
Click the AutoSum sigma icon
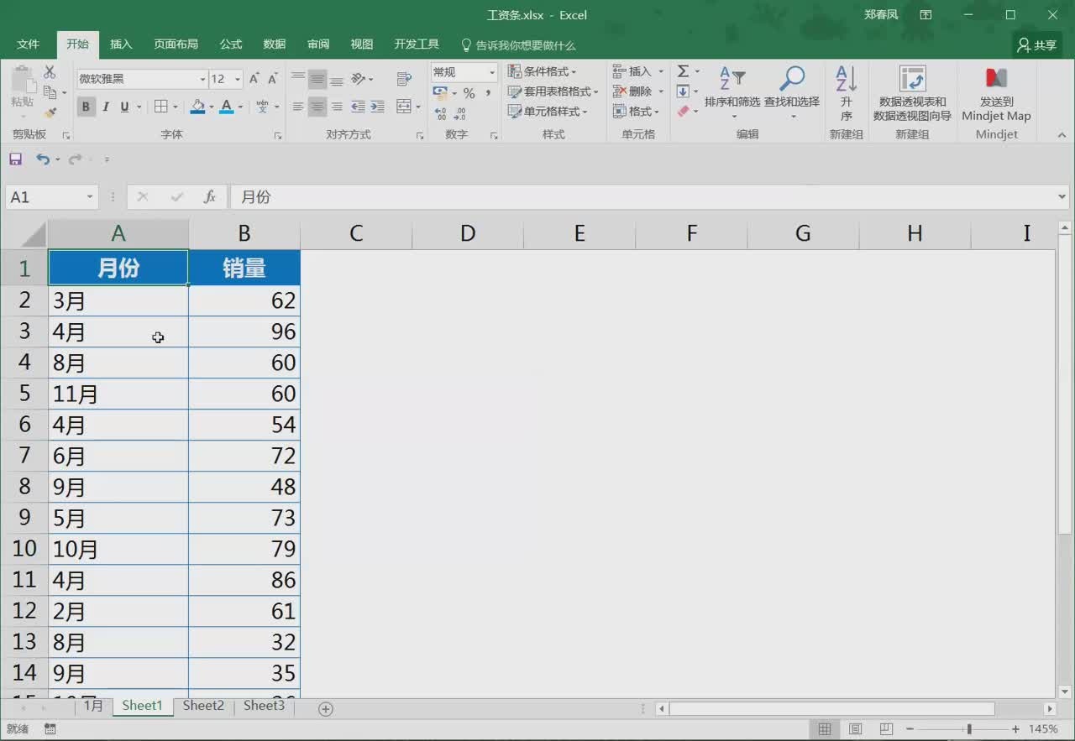tap(684, 71)
